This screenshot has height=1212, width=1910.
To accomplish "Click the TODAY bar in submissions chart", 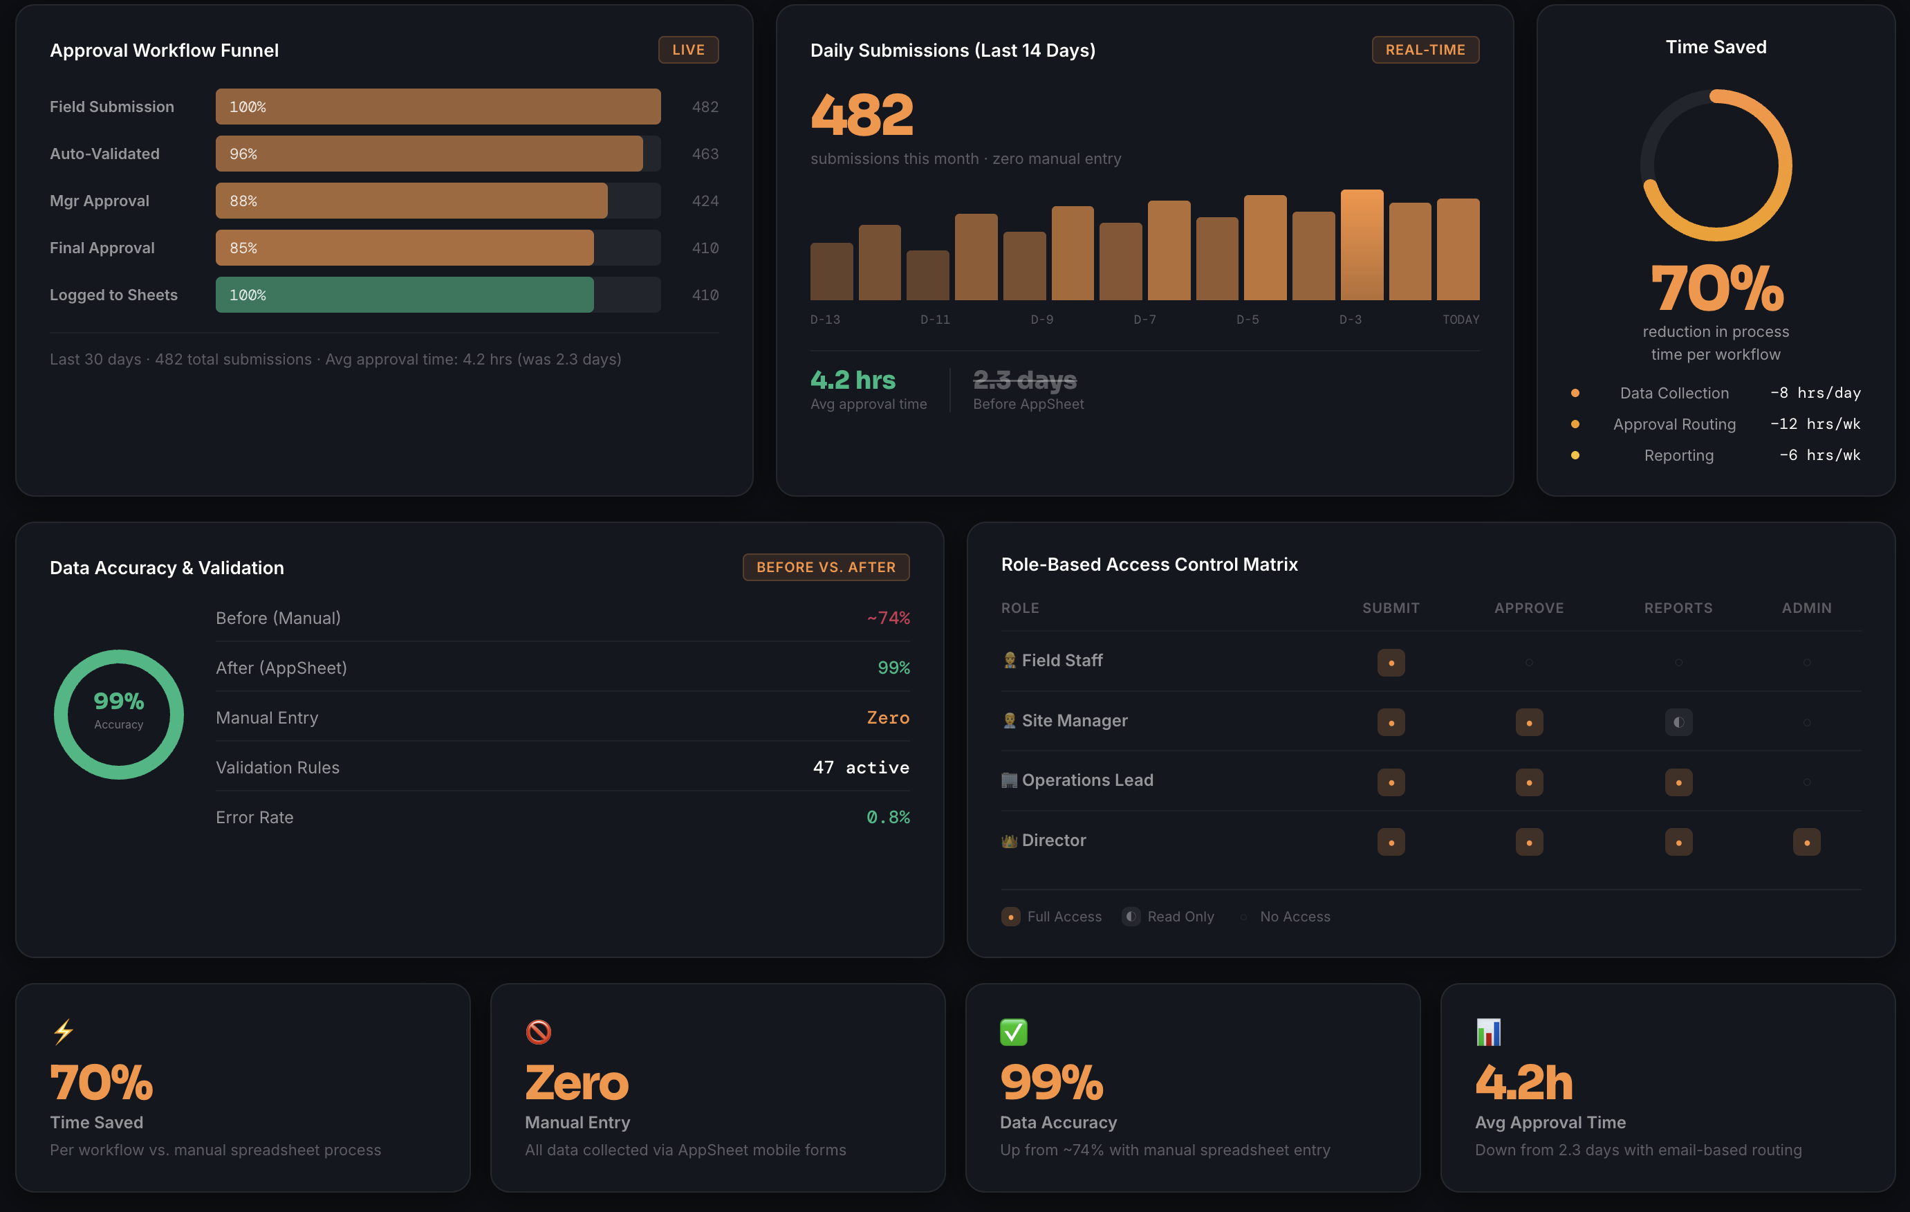I will (x=1458, y=250).
